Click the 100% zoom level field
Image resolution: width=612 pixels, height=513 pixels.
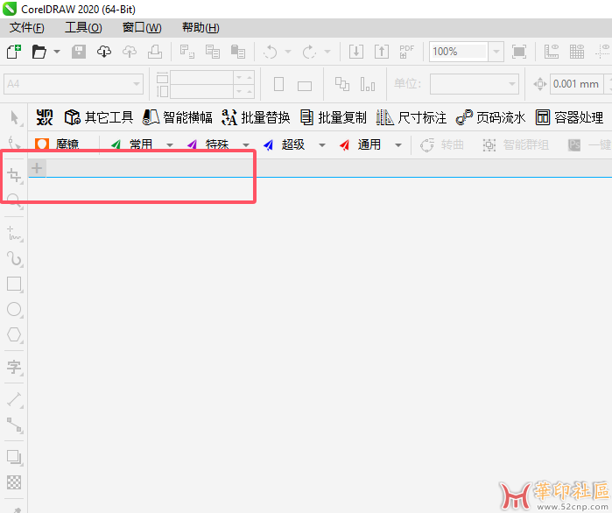(x=458, y=52)
